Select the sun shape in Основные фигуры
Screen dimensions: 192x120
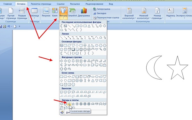point(105,49)
